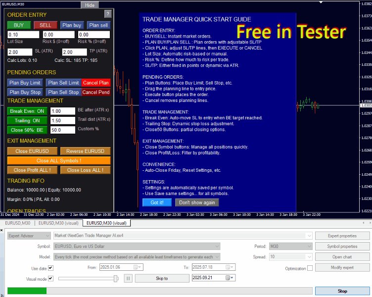This screenshot has width=372, height=297.
Task: Click Plan Sell Stop
Action: [63, 92]
